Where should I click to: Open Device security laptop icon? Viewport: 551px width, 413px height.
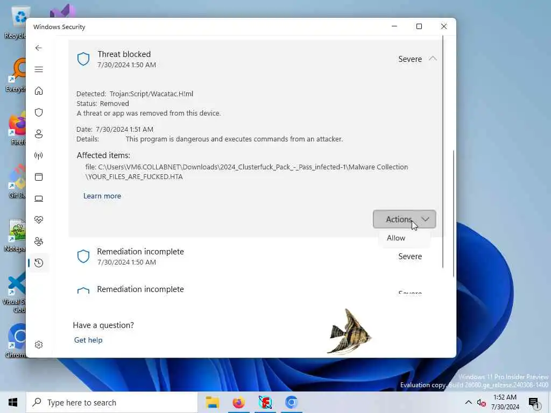click(x=39, y=199)
